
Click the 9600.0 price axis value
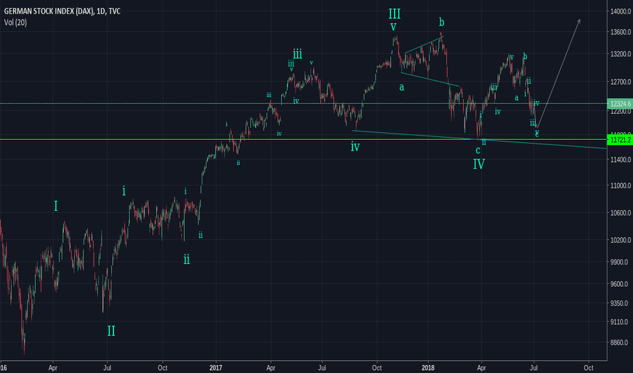click(x=621, y=284)
